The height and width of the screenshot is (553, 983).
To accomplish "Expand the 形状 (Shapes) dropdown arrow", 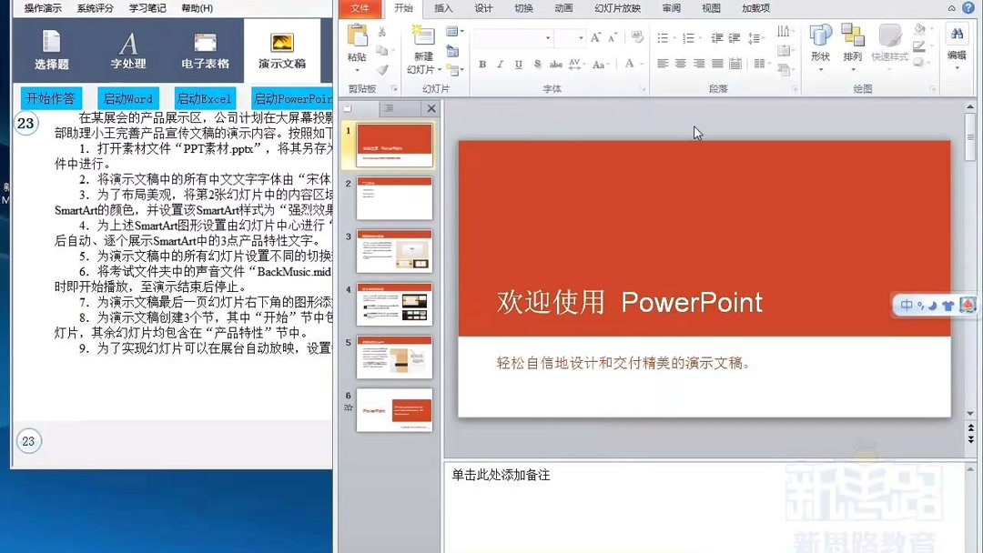I will coord(821,69).
